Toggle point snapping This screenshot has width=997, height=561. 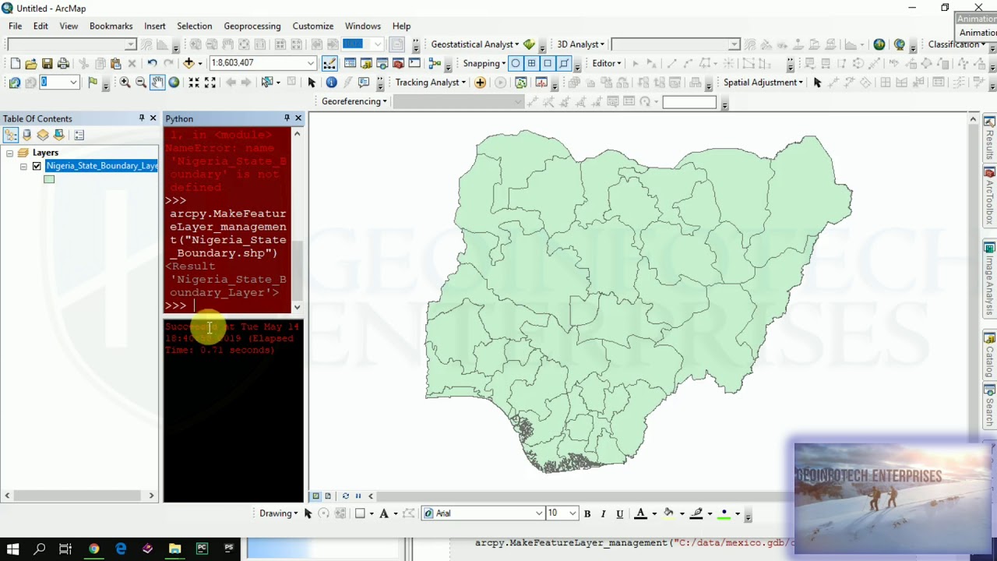click(x=515, y=63)
